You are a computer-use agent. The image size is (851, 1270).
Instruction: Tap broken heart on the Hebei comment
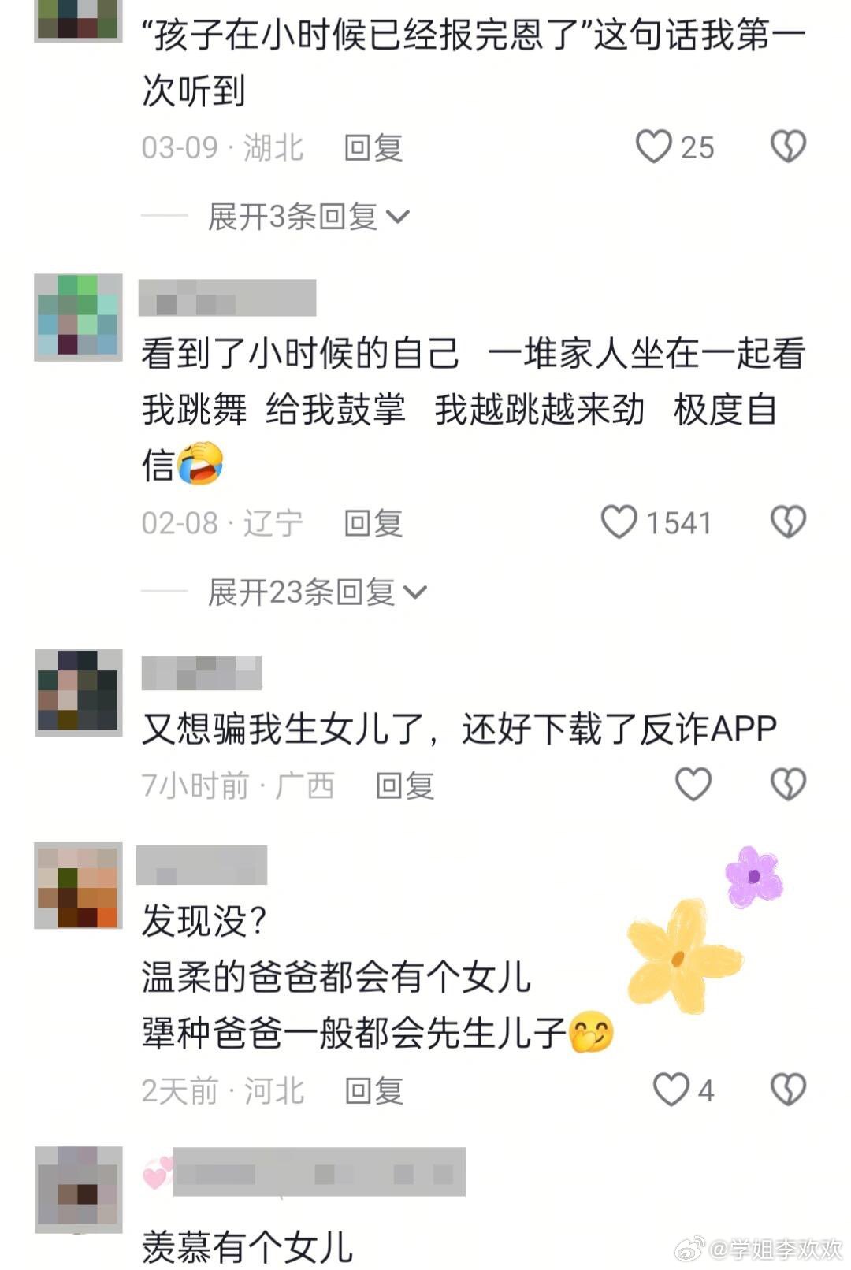click(788, 1090)
